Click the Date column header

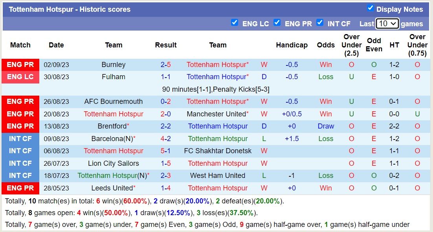[x=56, y=45]
